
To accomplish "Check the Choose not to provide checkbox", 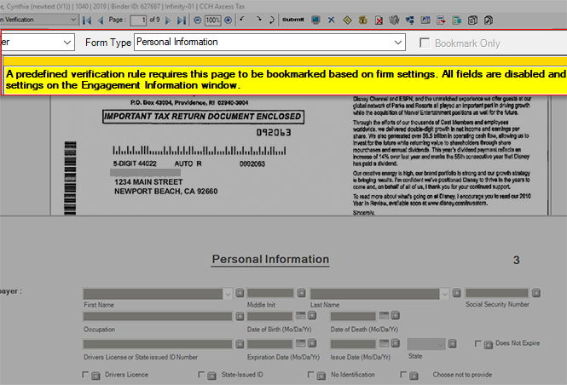I will [403, 375].
